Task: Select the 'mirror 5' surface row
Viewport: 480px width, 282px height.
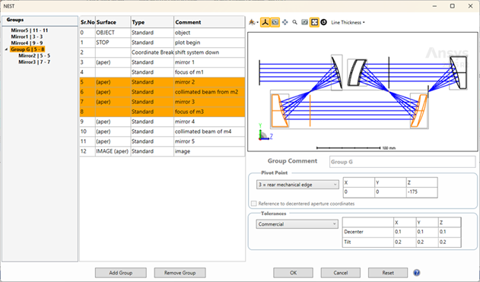Action: pos(162,141)
